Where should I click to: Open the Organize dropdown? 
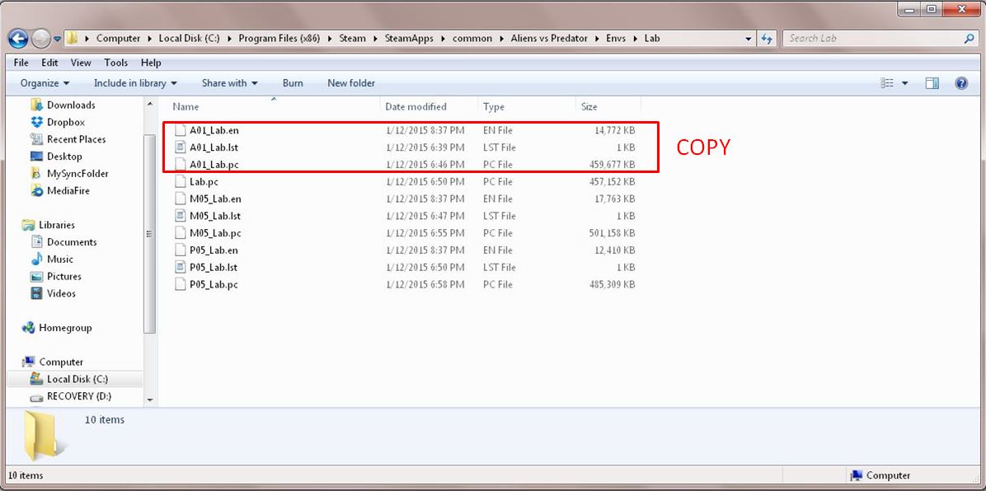pos(45,83)
